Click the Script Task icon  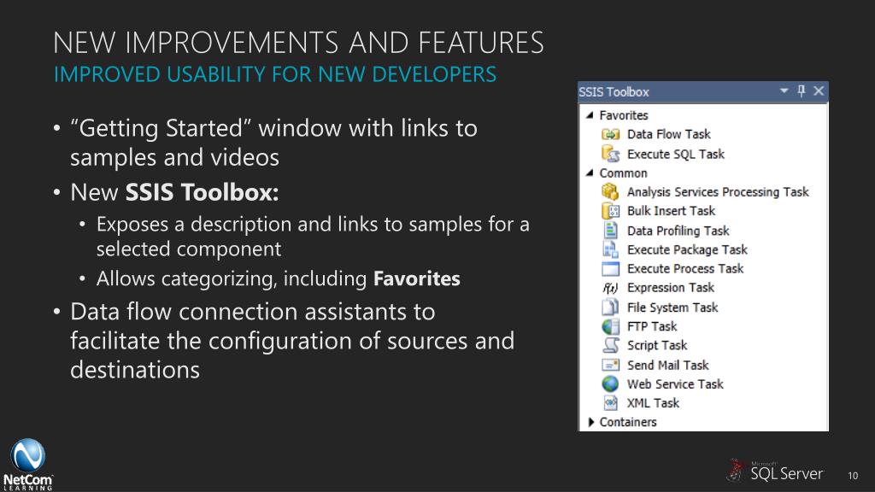(x=610, y=345)
